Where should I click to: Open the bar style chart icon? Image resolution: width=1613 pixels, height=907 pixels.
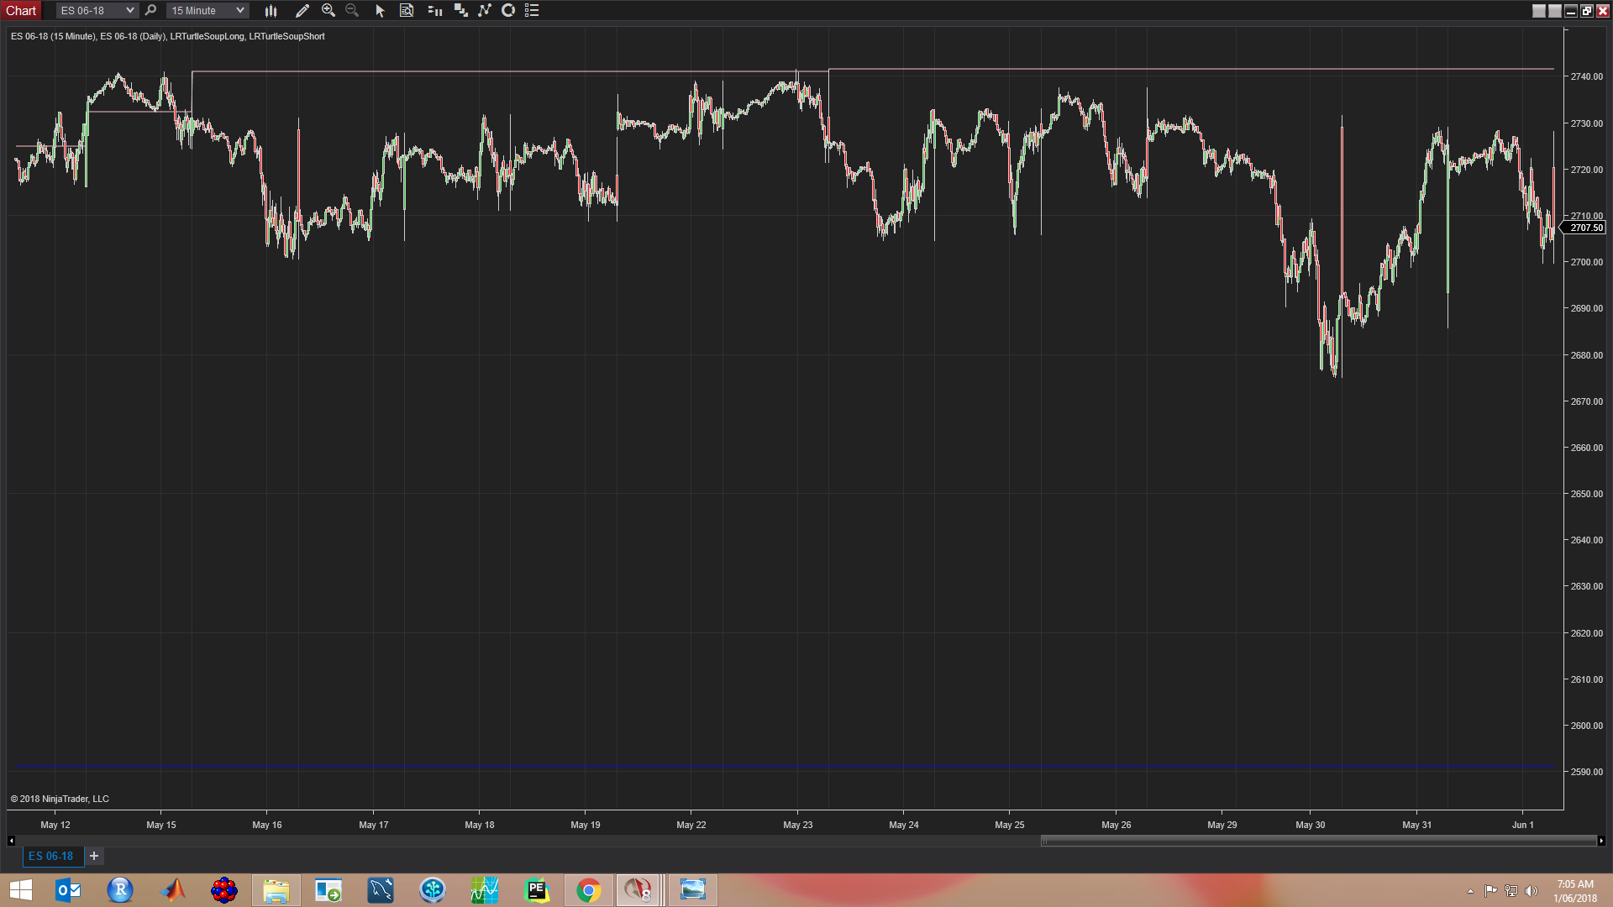pos(271,11)
